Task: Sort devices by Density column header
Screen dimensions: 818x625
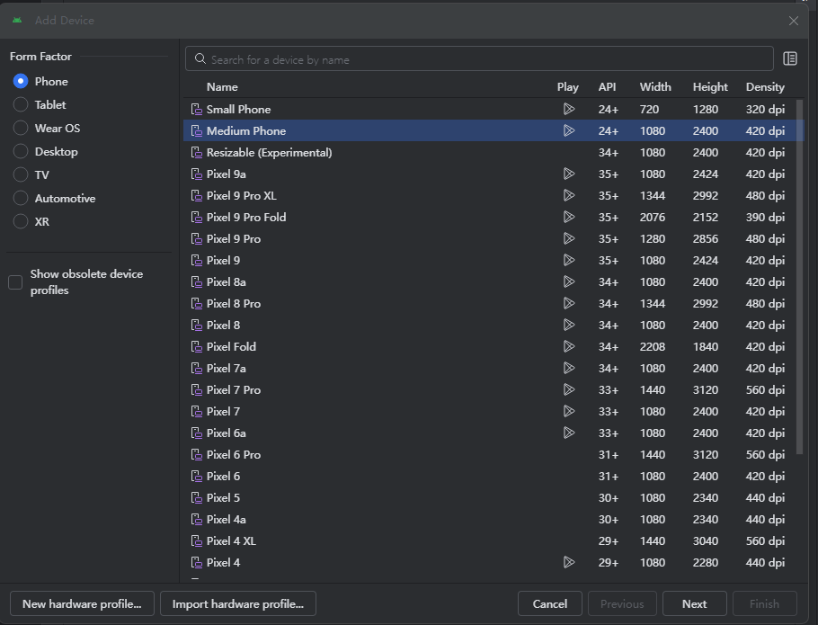Action: [x=765, y=87]
